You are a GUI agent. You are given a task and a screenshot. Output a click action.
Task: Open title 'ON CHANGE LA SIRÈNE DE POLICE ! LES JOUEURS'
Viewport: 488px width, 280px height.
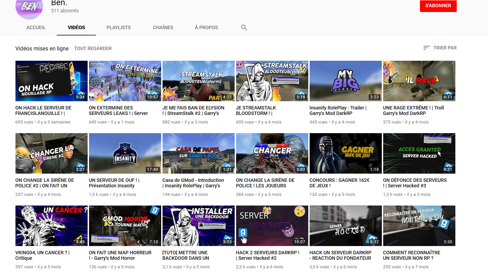pyautogui.click(x=265, y=183)
